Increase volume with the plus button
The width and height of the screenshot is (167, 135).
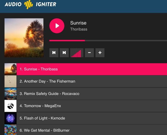(x=100, y=53)
